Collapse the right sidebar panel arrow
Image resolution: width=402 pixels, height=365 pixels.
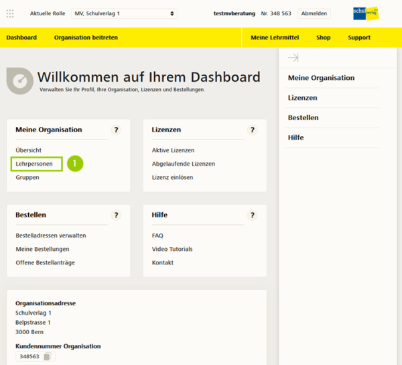[293, 58]
